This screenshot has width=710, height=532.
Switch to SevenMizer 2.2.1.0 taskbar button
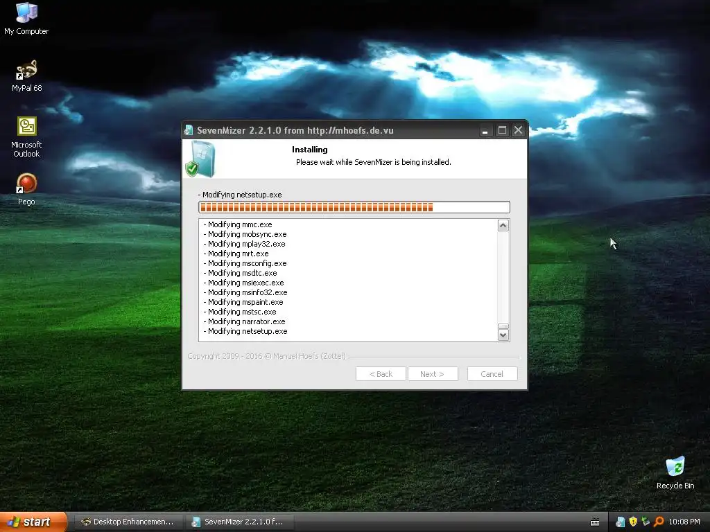click(x=239, y=522)
